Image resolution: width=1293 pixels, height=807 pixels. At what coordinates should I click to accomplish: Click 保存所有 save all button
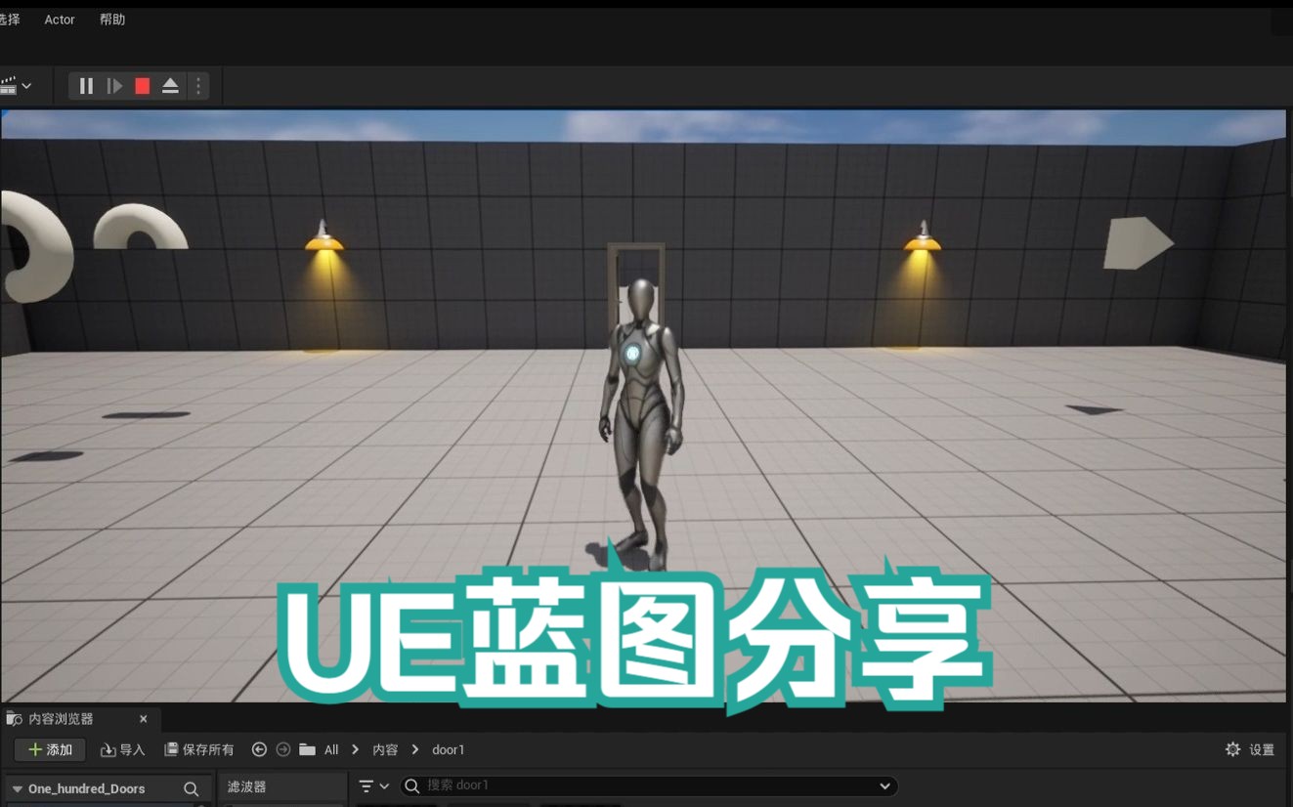[x=199, y=749]
